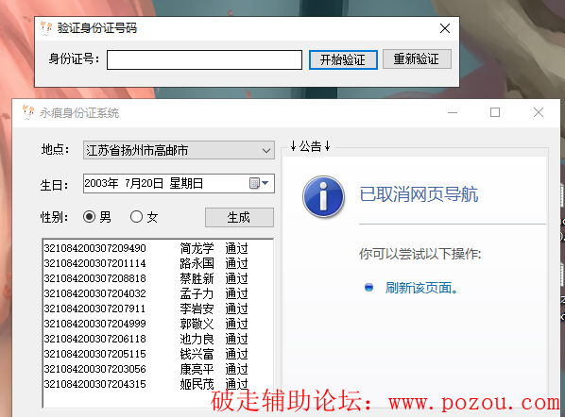Click the 已取消网页导航 heading text
The width and height of the screenshot is (565, 417).
point(419,194)
